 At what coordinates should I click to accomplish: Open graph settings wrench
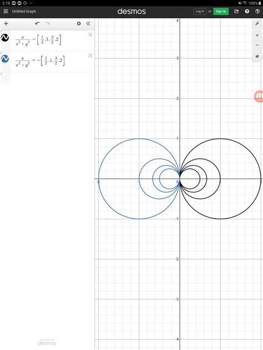tap(257, 24)
